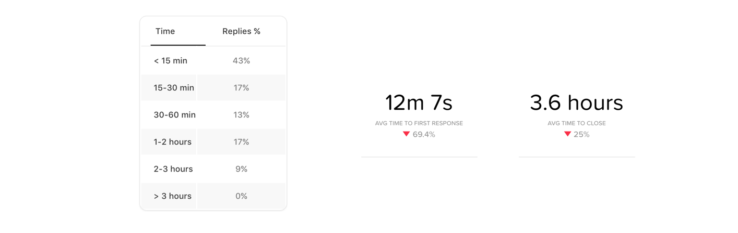Click the 30-60 min row label
Viewport: 738px width, 233px height.
(x=174, y=115)
